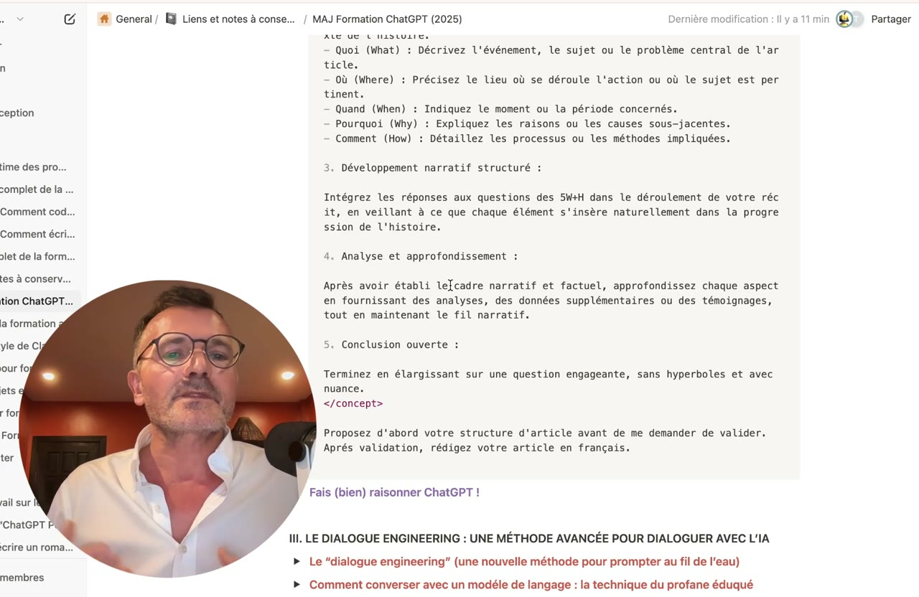Viewport: 919px width, 597px height.
Task: Click code line "5. Conclusion ouverte :"
Action: click(391, 344)
